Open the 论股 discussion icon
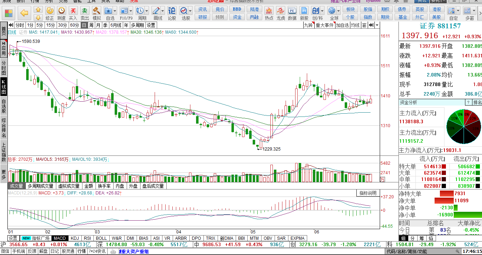The height and width of the screenshot is (255, 482). point(172,13)
